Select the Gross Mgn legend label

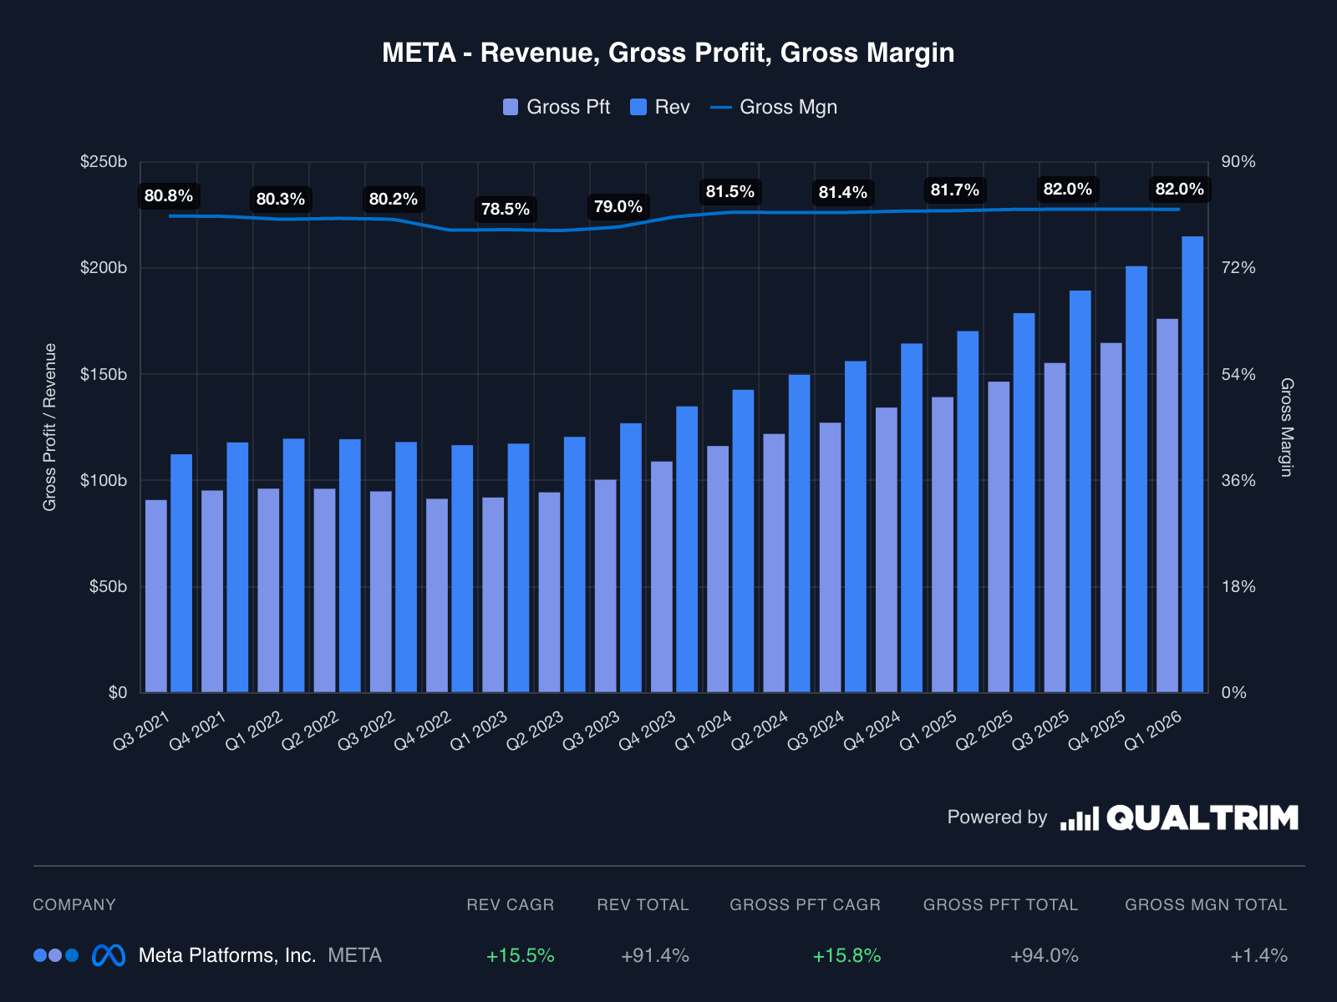pyautogui.click(x=789, y=107)
